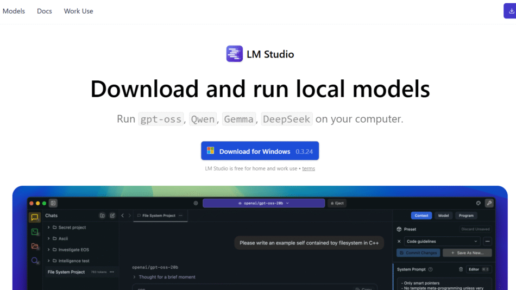
Task: Open the Discover search sidebar icon
Action: coord(35,261)
